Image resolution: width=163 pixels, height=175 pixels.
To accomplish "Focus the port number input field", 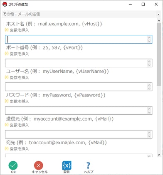I will 79,63.
